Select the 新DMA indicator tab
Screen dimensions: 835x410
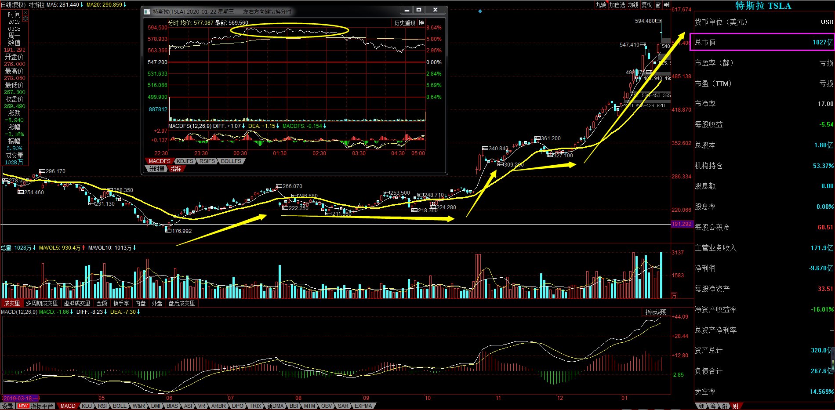tap(275, 406)
